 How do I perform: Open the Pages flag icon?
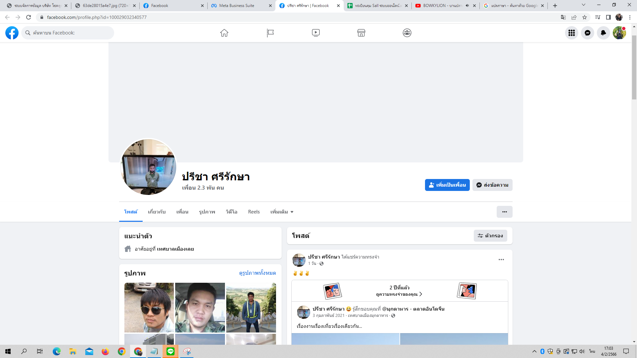(x=270, y=33)
